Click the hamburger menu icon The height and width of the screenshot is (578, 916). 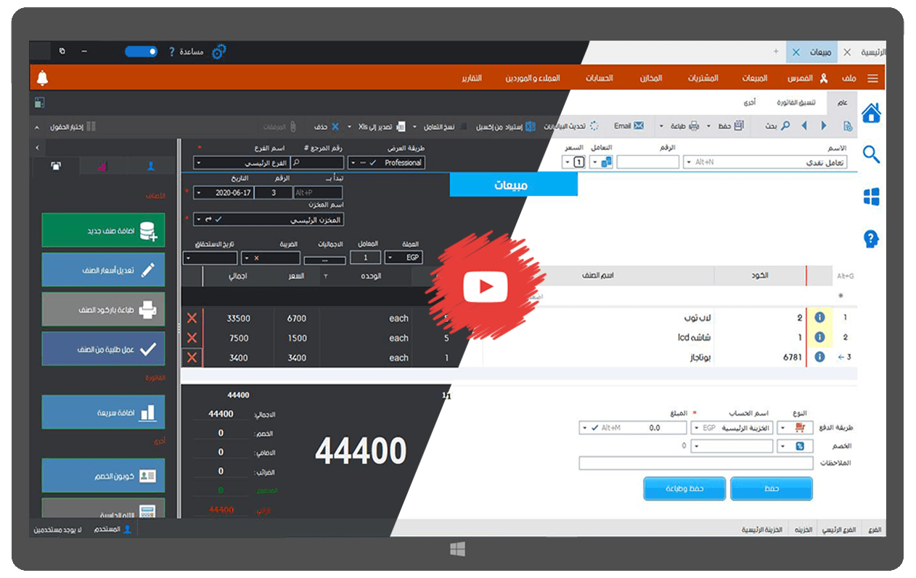tap(872, 78)
